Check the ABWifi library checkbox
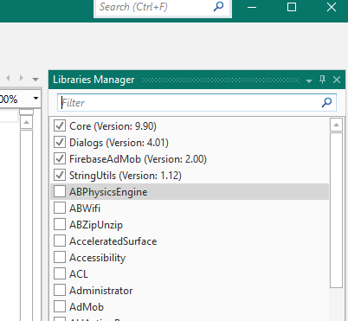This screenshot has height=321, width=348. (60, 208)
